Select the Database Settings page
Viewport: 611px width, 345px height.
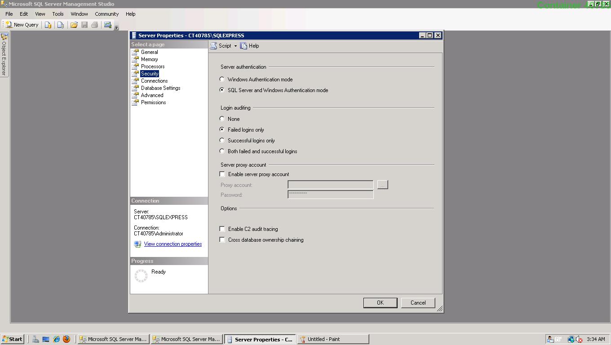pos(160,88)
